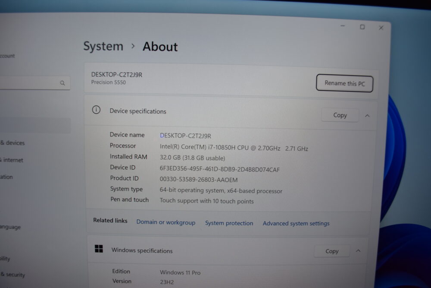Select the processor text Intel(R) Core(TM) i7-10850H
Viewport: 431px width, 288px height.
point(198,147)
